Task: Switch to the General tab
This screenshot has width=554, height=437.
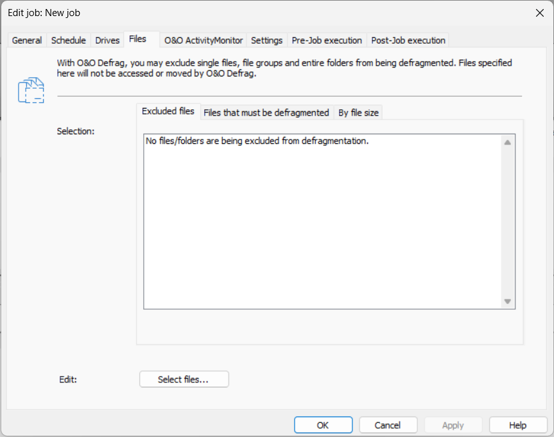Action: coord(27,40)
